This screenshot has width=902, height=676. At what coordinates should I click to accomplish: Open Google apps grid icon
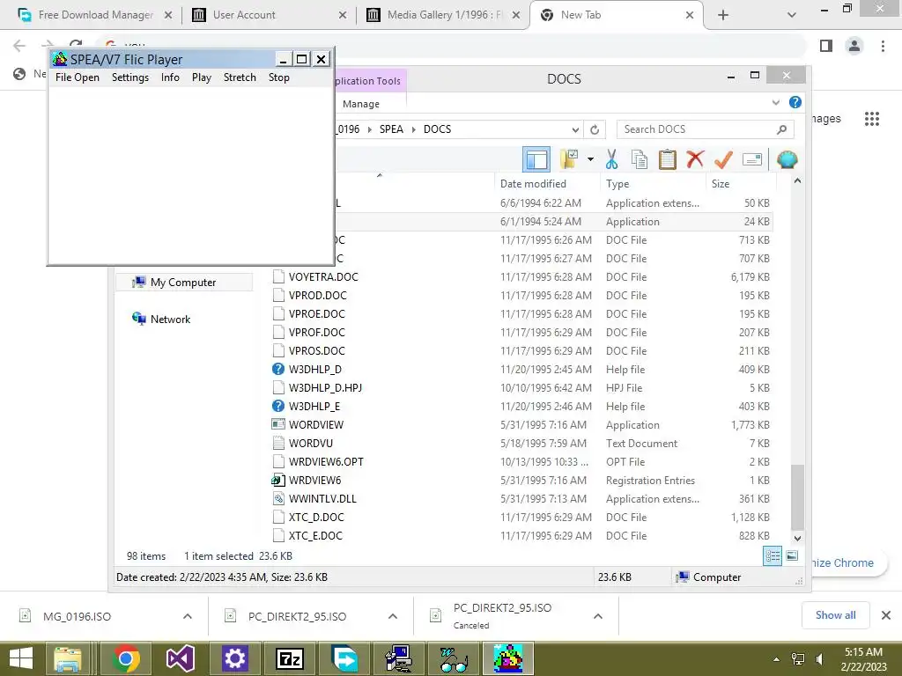(872, 119)
